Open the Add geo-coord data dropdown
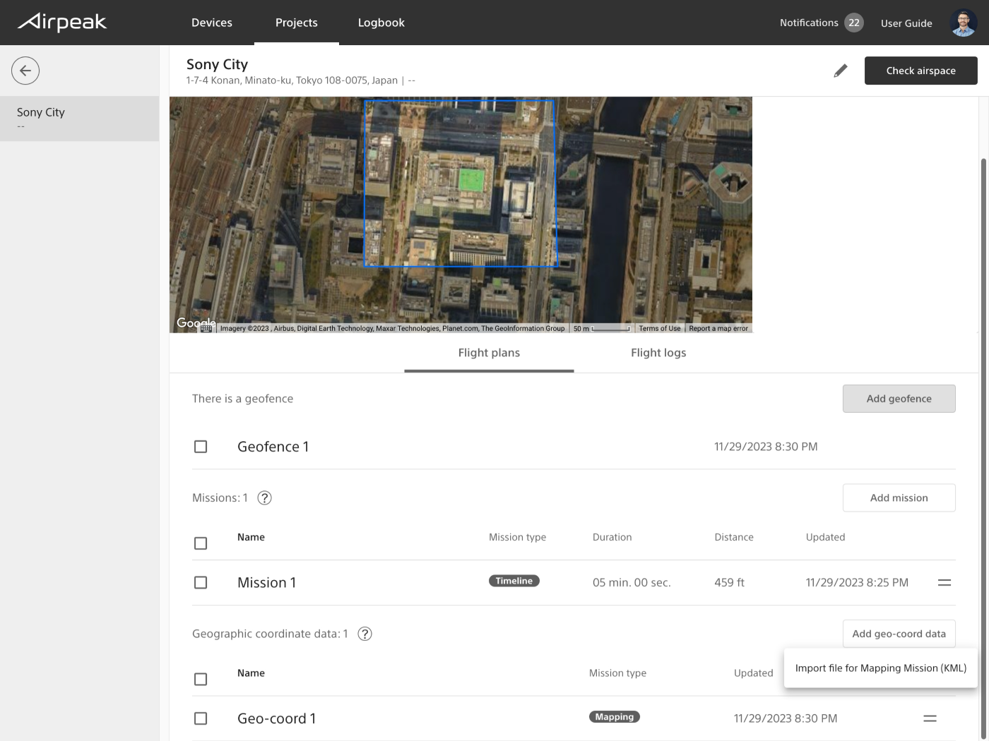Image resolution: width=989 pixels, height=741 pixels. click(x=899, y=634)
